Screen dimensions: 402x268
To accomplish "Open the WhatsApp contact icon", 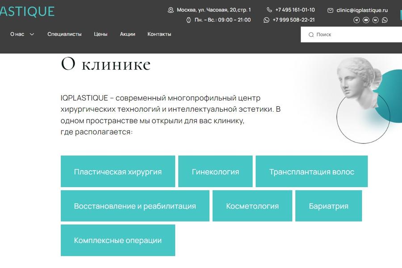I will click(384, 20).
